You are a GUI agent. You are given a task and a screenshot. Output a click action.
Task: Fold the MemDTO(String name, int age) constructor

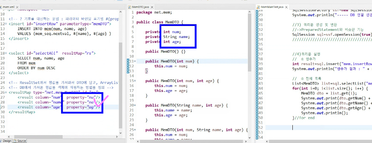tap(135, 105)
